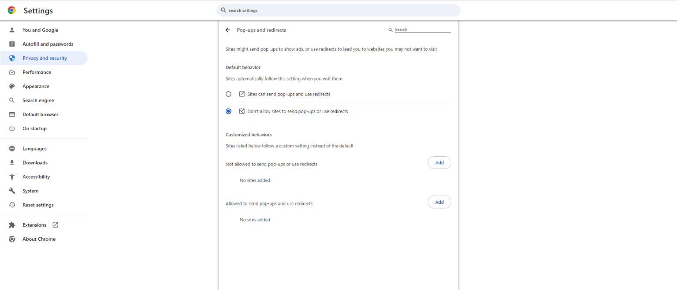Open the Languages settings section
Image resolution: width=677 pixels, height=290 pixels.
[34, 148]
